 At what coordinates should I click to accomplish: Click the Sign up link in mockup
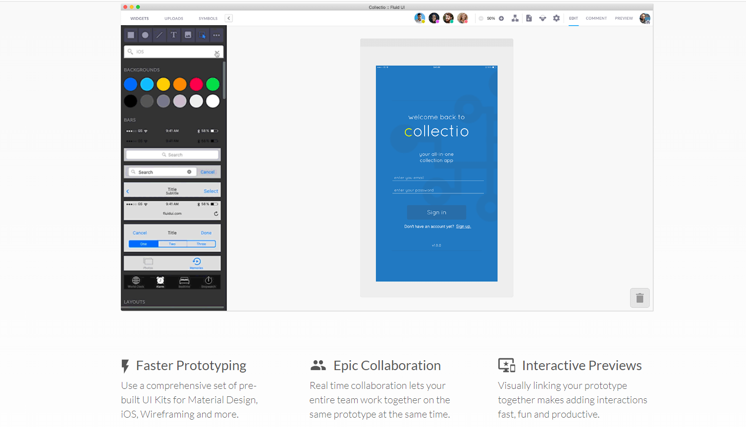[464, 227]
